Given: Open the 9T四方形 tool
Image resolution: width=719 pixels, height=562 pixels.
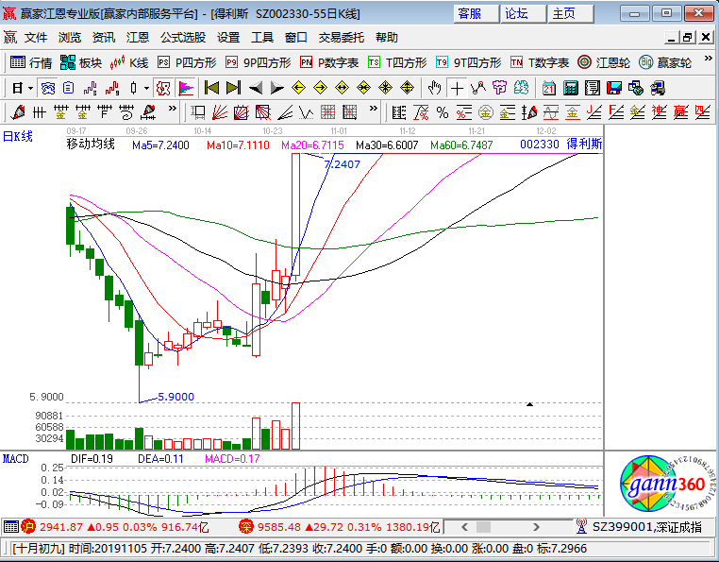Looking at the screenshot, I should click(468, 62).
